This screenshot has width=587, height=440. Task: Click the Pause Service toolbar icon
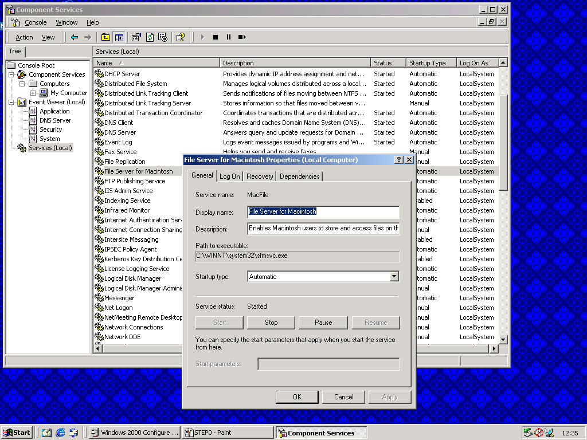pos(228,37)
